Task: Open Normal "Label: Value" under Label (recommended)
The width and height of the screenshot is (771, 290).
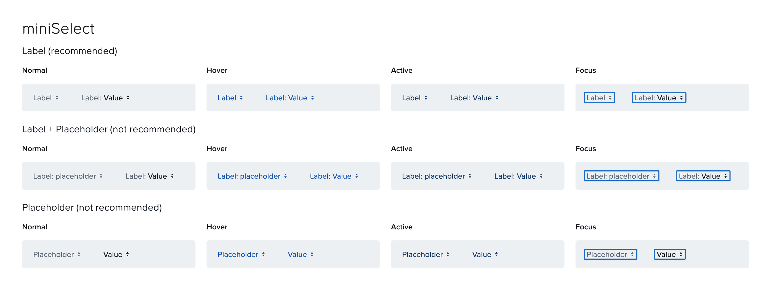Action: click(x=105, y=98)
